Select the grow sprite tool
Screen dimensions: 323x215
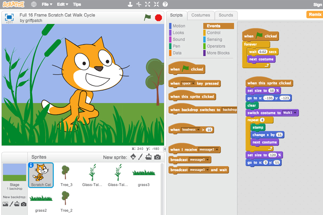point(148,4)
